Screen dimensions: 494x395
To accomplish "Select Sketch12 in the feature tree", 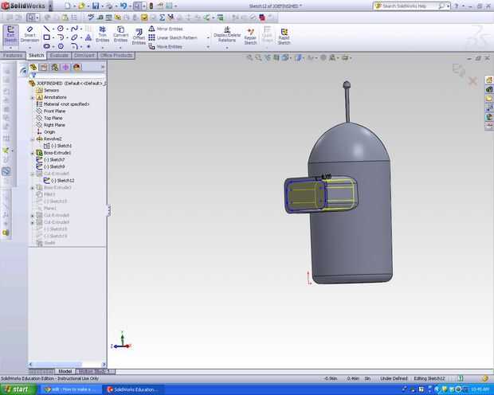I will click(62, 181).
